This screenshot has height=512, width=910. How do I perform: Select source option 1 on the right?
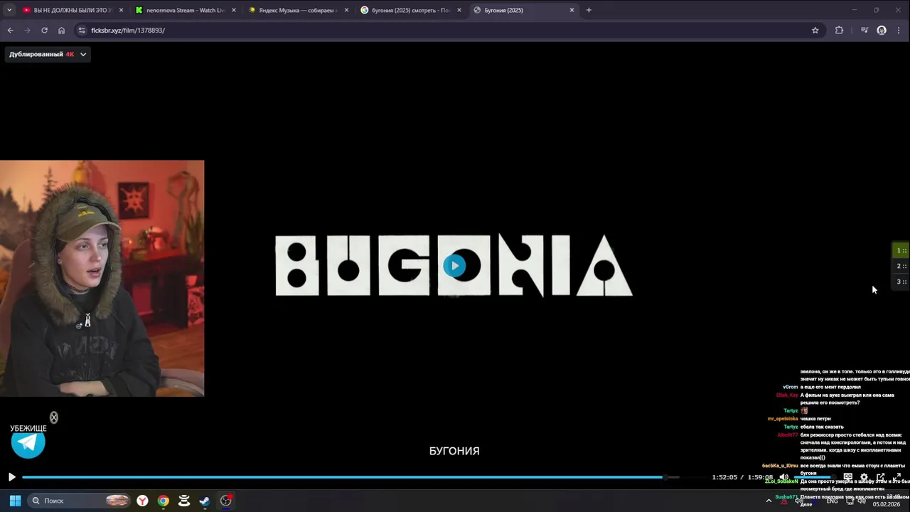point(901,250)
